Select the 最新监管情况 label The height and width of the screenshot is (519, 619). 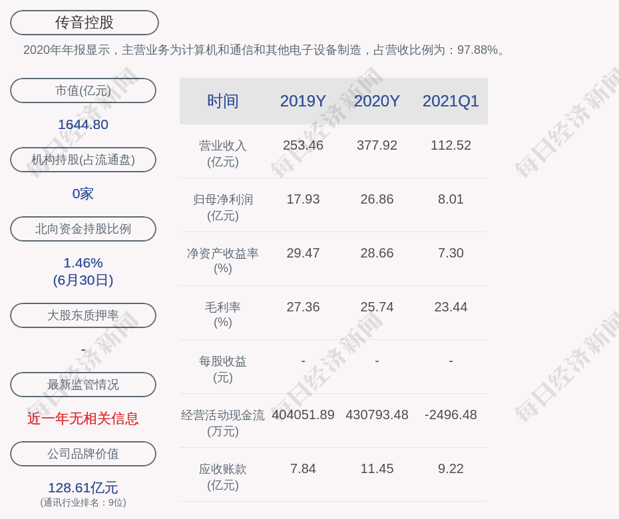tap(83, 385)
